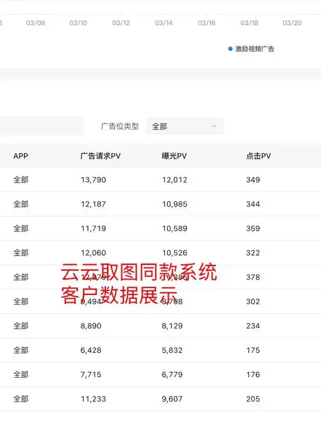321x447 pixels.
Task: Click the 广告位类型 label
Action: point(120,126)
